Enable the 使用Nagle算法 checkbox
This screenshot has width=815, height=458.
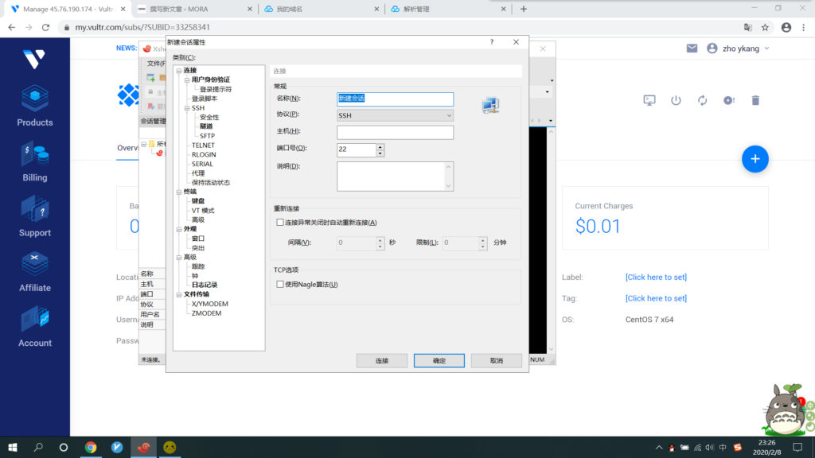pyautogui.click(x=280, y=285)
